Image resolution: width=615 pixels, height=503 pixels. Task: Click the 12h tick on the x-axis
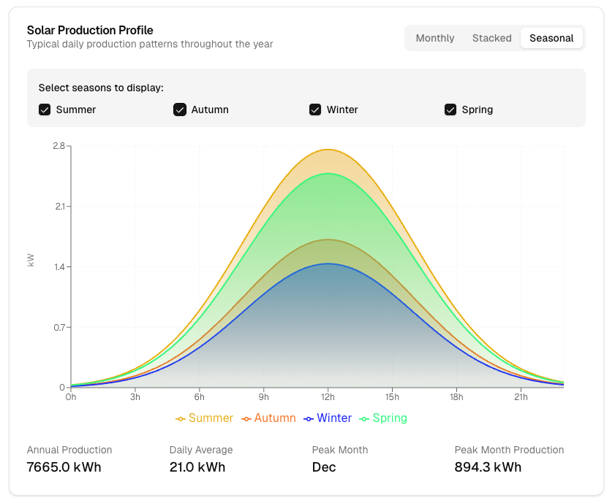(328, 397)
